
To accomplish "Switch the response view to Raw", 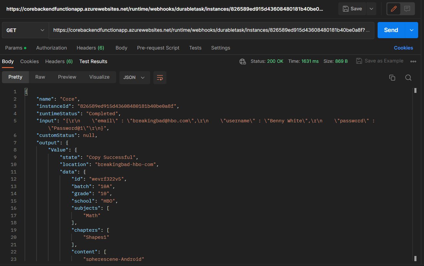I will [40, 77].
